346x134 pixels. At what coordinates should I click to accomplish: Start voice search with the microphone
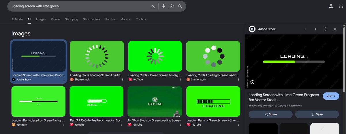click(x=163, y=6)
